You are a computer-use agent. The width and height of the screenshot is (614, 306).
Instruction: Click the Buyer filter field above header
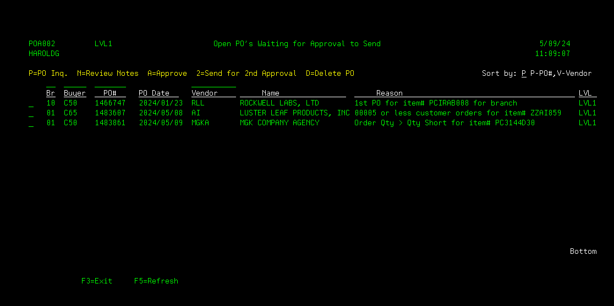[75, 84]
